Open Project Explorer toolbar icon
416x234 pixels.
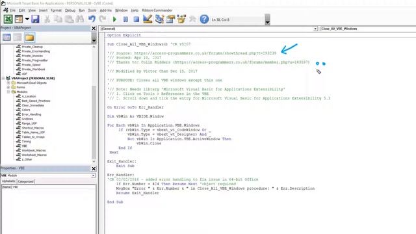[x=159, y=19]
